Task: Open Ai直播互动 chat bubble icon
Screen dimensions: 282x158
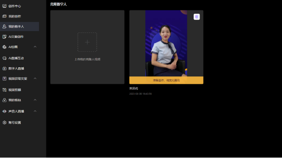Action: coord(4,58)
